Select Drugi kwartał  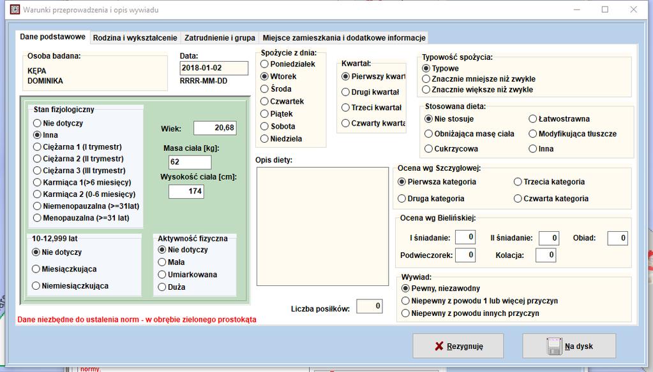(370, 92)
